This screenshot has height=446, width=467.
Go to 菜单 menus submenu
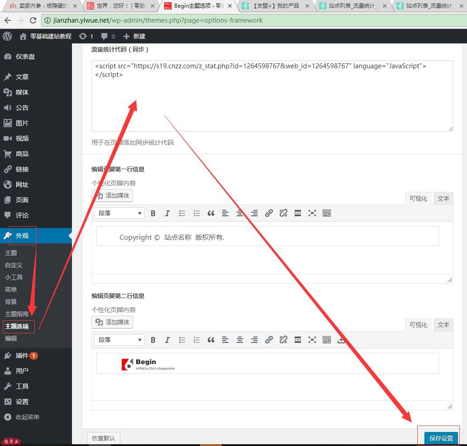pos(11,289)
